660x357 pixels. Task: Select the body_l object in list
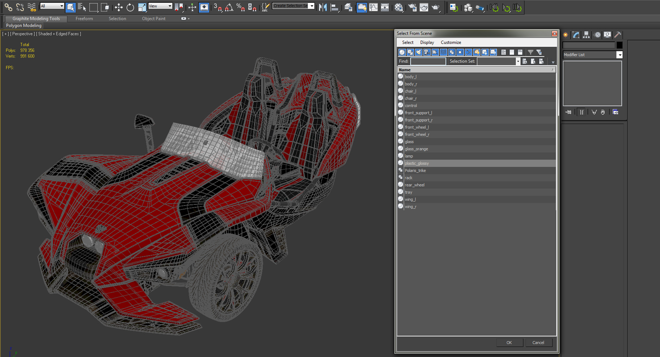point(476,77)
